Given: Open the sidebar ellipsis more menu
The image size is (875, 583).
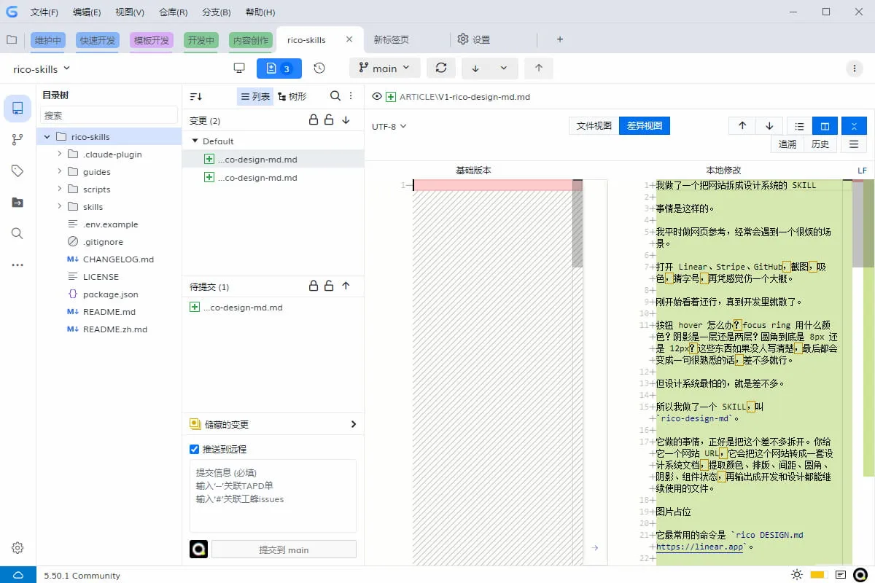Looking at the screenshot, I should click(x=17, y=265).
